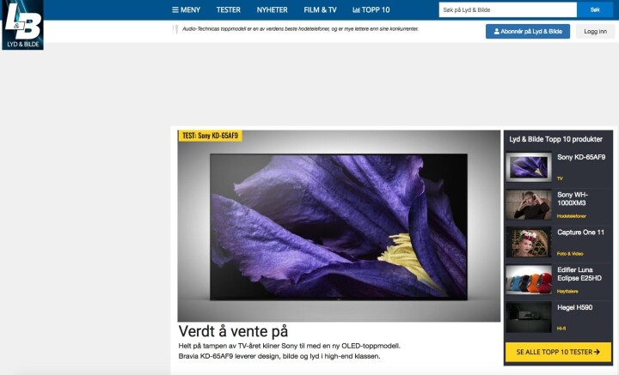The width and height of the screenshot is (619, 375).
Task: Open the Verdt å vente på headline
Action: pos(233,331)
